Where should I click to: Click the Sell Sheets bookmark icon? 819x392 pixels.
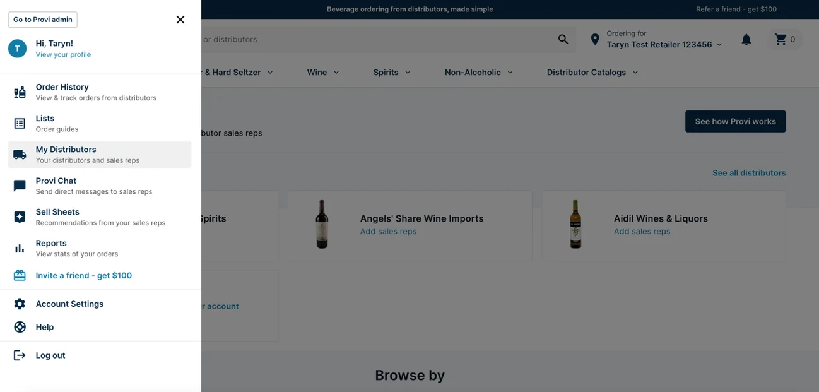point(20,216)
